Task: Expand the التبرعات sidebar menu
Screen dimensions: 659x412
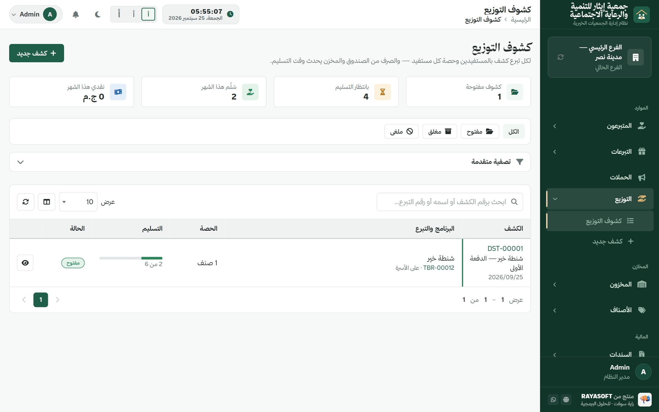Action: pyautogui.click(x=600, y=151)
